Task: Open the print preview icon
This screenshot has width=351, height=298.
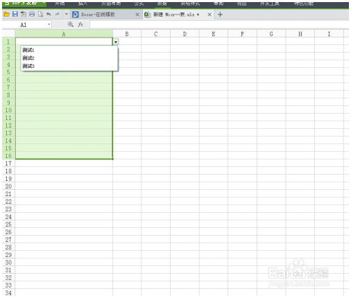Action: click(40, 14)
